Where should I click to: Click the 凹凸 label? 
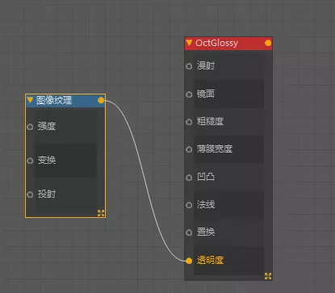pos(206,177)
